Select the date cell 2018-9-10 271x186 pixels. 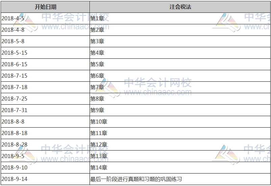45,167
